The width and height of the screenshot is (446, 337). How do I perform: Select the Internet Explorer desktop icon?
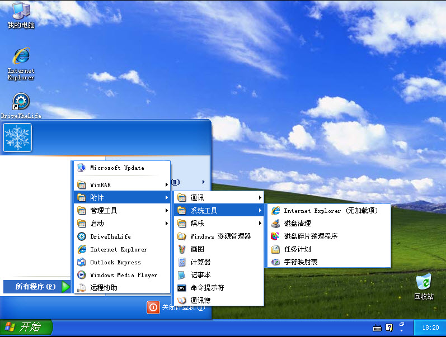pos(21,64)
